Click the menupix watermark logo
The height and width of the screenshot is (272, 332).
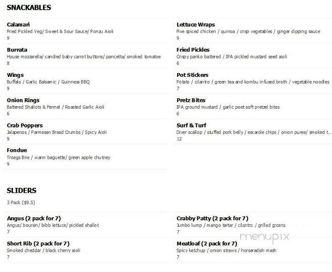coord(265,237)
